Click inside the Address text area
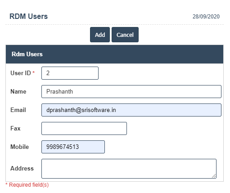 [x=129, y=169]
